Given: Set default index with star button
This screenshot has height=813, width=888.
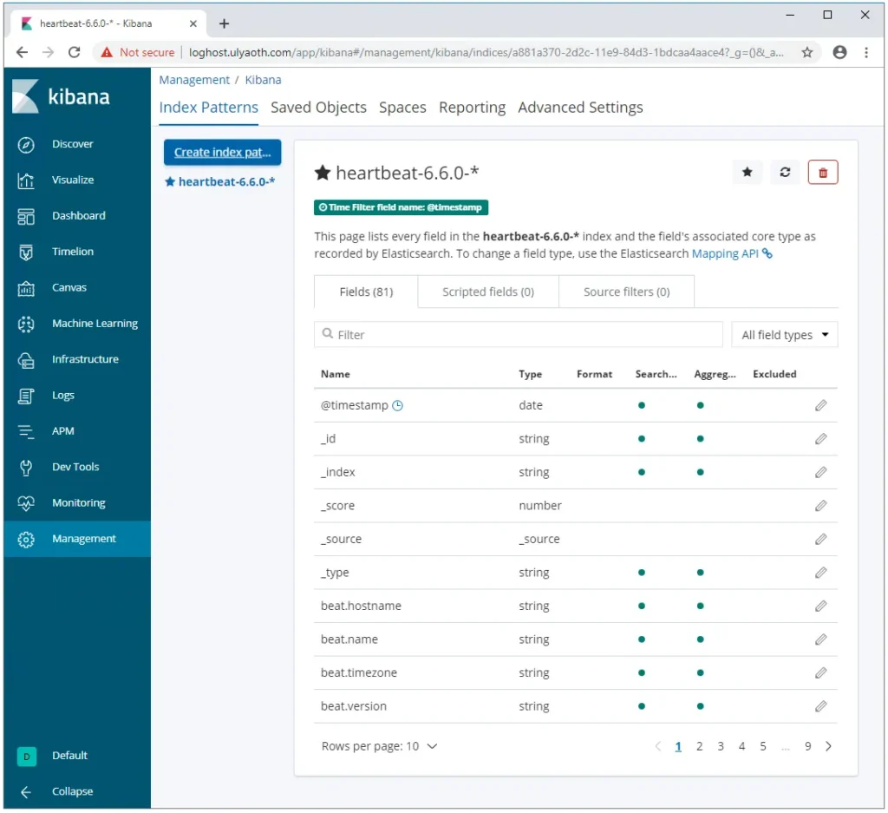Looking at the screenshot, I should click(747, 173).
